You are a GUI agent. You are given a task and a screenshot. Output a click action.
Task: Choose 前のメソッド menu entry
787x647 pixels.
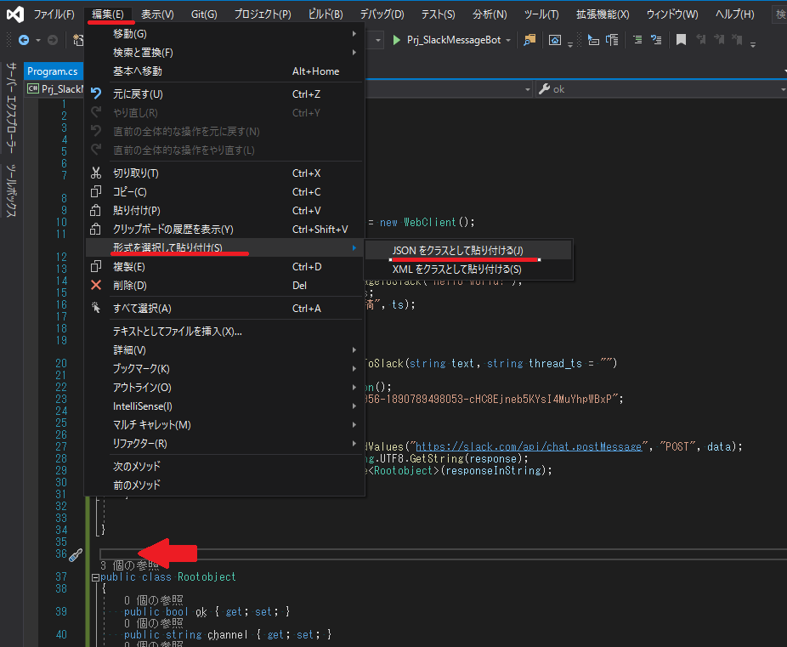(x=224, y=485)
